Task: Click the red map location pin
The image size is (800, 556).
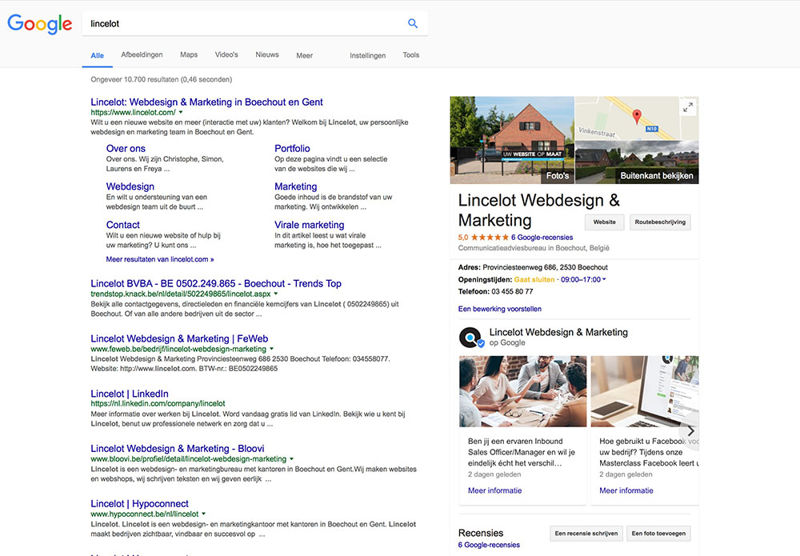Action: 637,117
